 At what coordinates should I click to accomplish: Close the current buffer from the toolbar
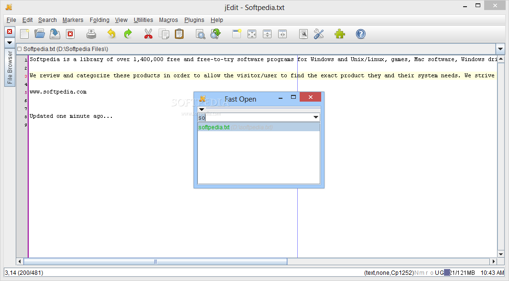tap(70, 34)
